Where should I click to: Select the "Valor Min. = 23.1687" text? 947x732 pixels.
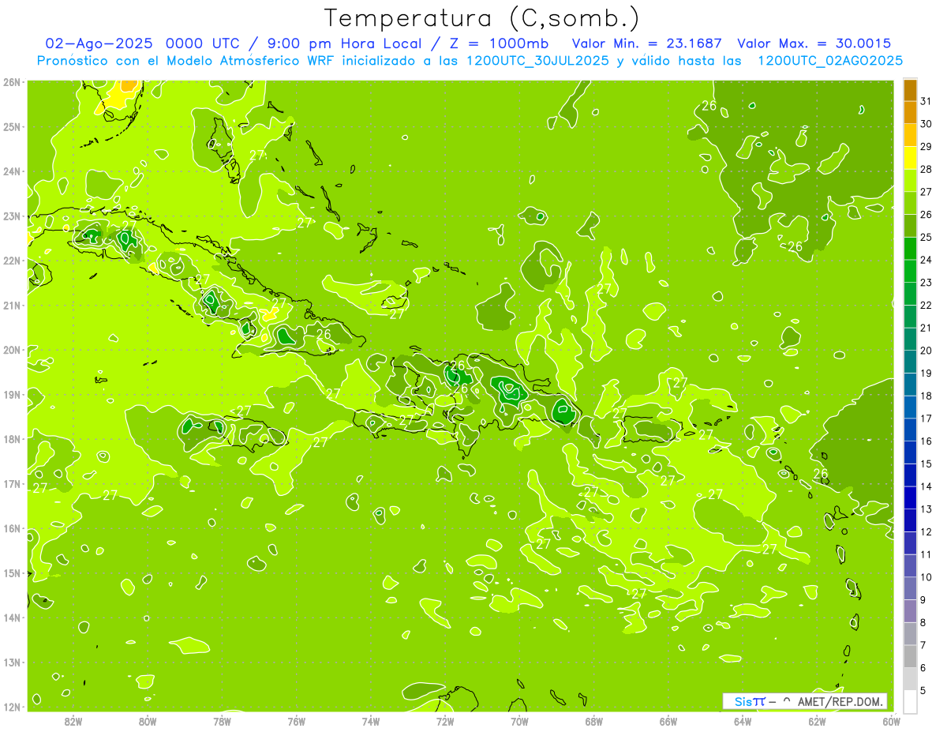click(646, 43)
